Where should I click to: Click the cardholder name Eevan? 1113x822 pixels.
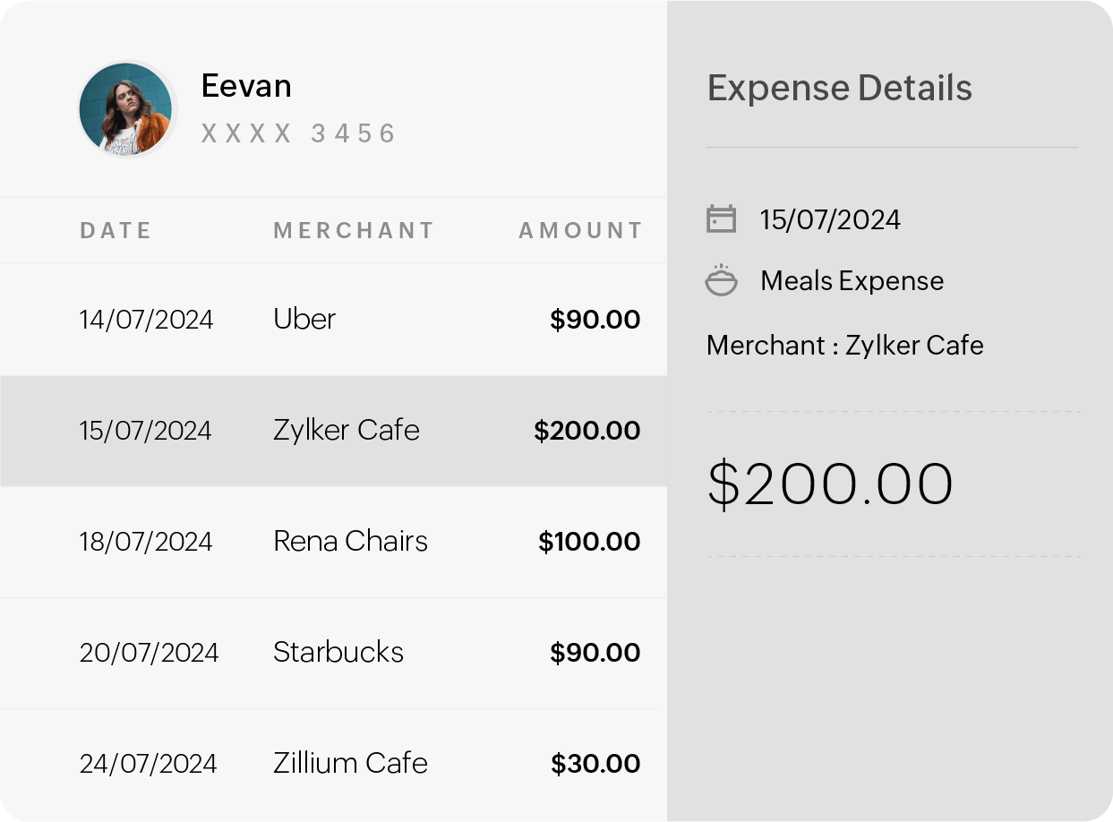coord(245,86)
